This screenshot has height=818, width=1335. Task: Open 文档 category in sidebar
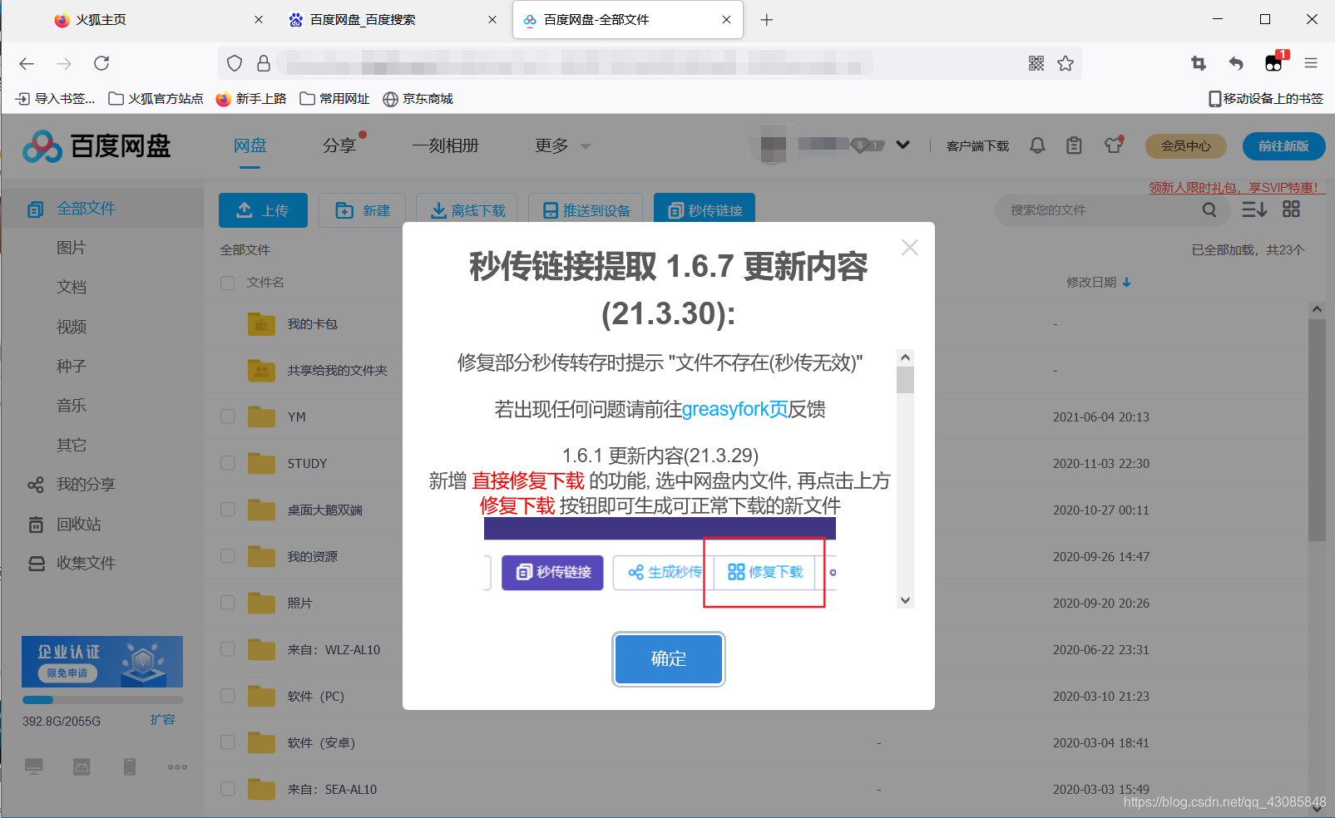pyautogui.click(x=72, y=287)
